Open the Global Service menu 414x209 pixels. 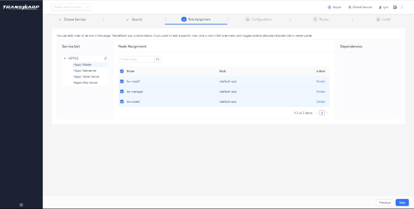359,7
